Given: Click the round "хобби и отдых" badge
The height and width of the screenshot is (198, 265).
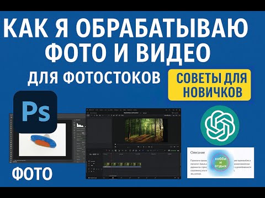Looking at the screenshot, I should click(221, 163).
